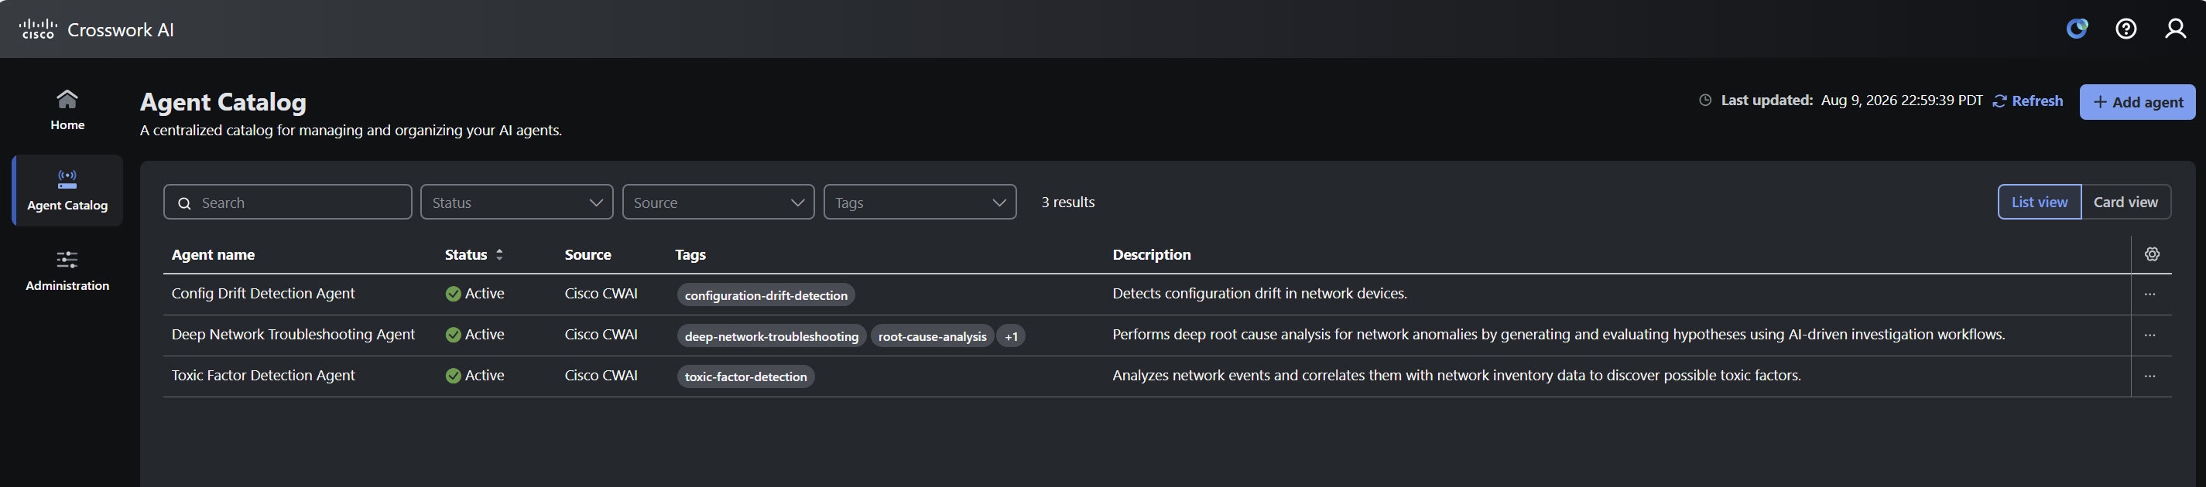Click the Source column header
Viewport: 2206px width, 487px height.
click(587, 254)
